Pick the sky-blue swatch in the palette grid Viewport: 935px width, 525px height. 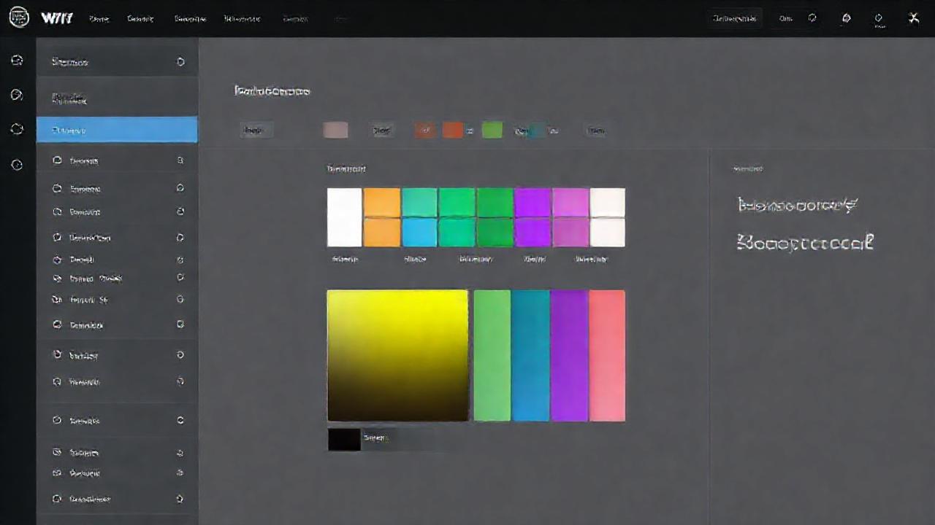pyautogui.click(x=419, y=233)
